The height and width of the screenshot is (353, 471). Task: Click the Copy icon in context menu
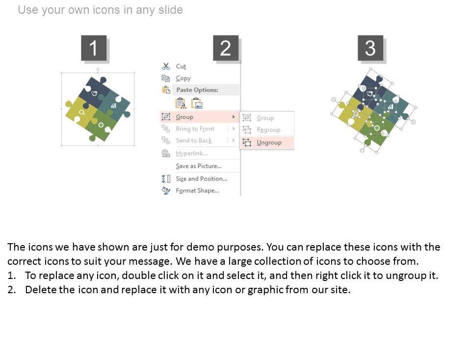pyautogui.click(x=166, y=78)
